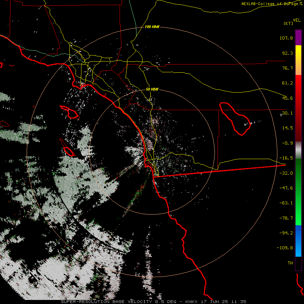Select the 45.6 legend value

(287, 98)
